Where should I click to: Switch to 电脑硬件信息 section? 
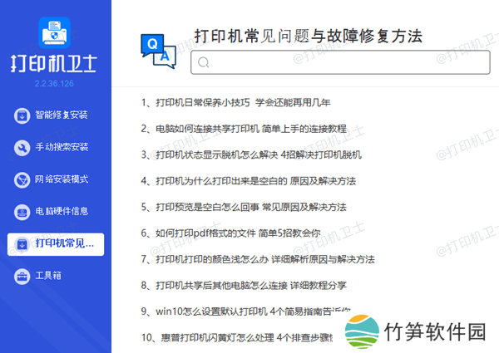(61, 211)
